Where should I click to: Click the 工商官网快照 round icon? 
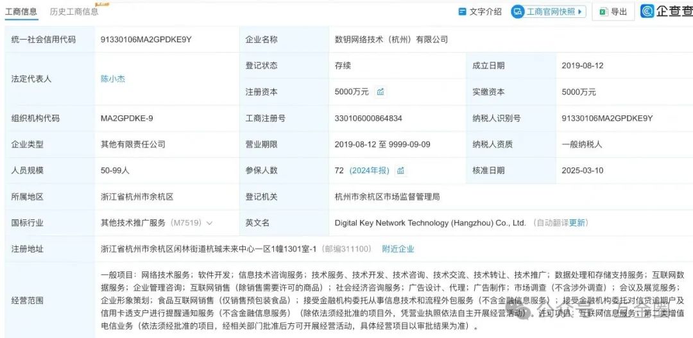pyautogui.click(x=518, y=12)
